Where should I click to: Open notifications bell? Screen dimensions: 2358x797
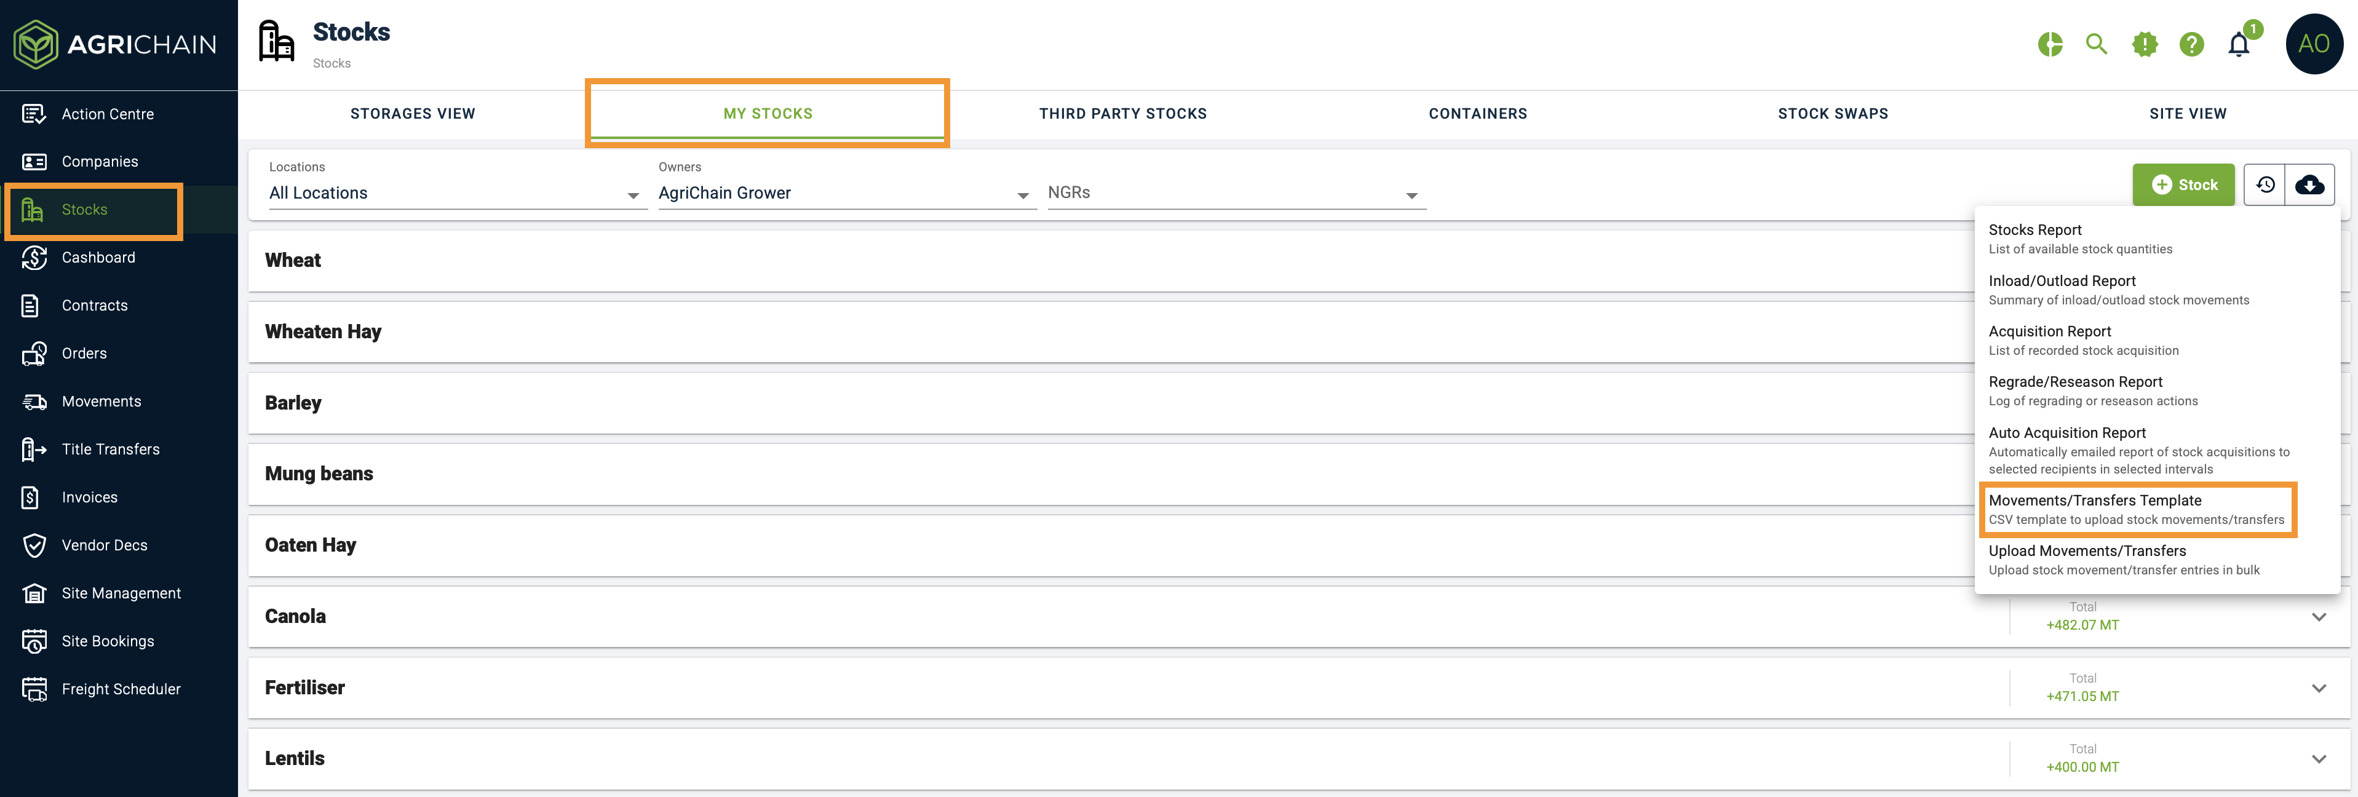[x=2239, y=44]
